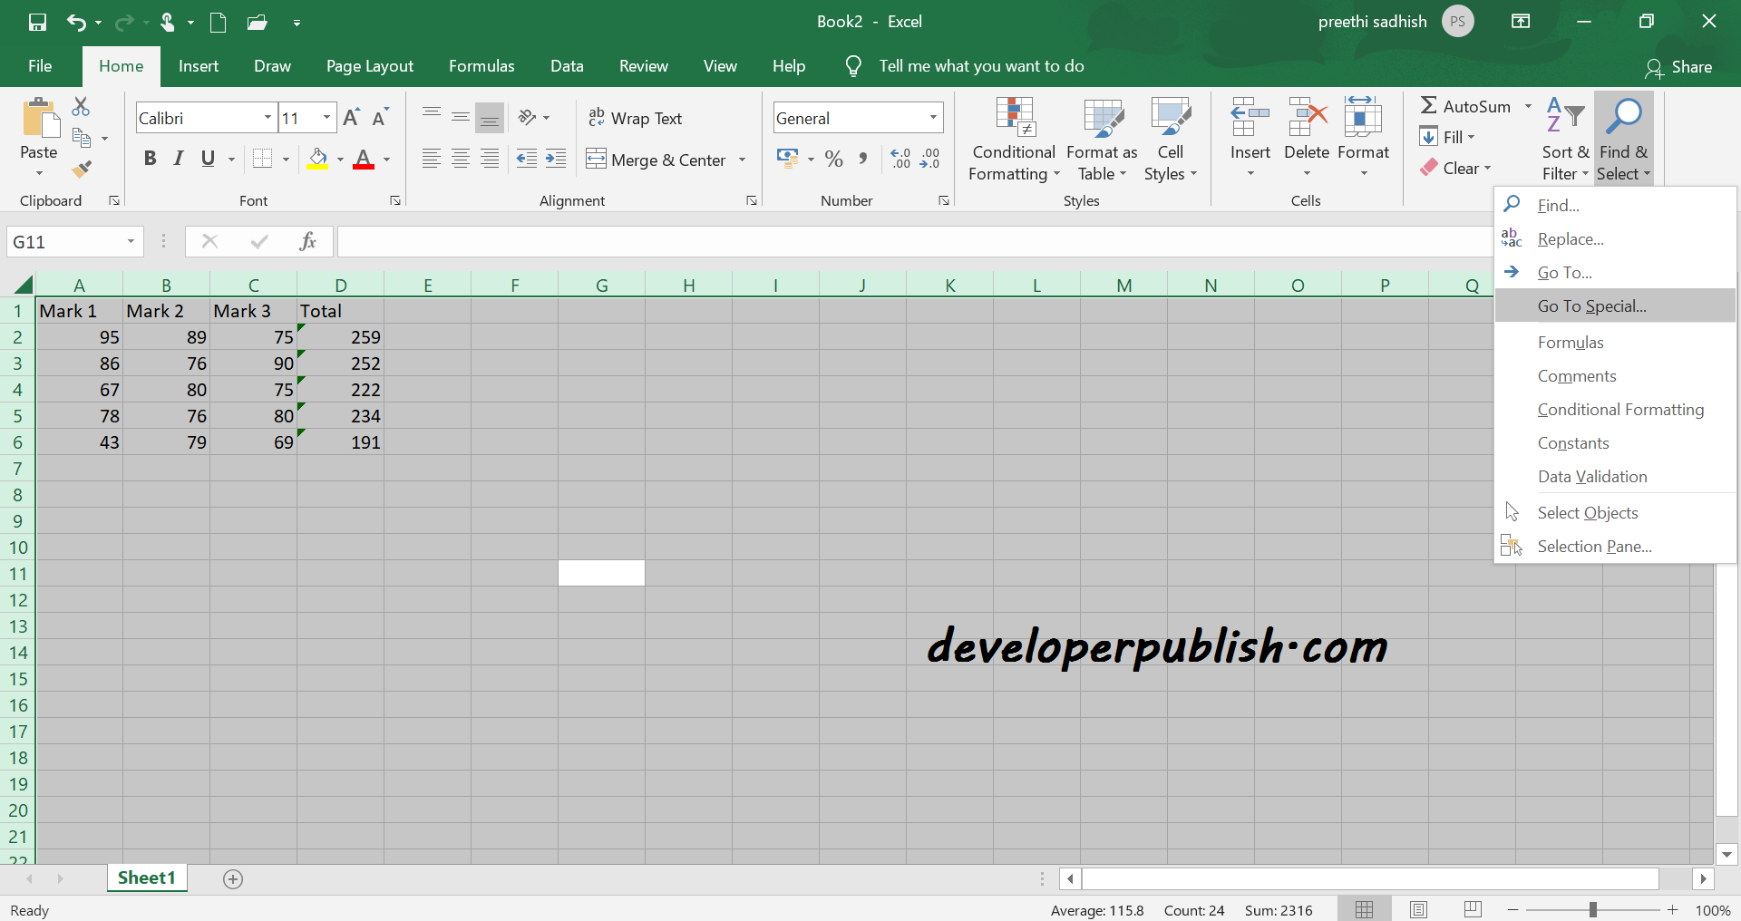
Task: Choose Go To Special from the menu
Action: (1591, 306)
